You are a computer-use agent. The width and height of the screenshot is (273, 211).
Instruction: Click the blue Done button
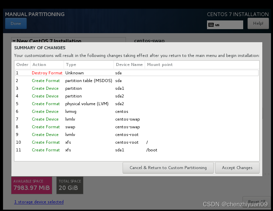pyautogui.click(x=16, y=23)
